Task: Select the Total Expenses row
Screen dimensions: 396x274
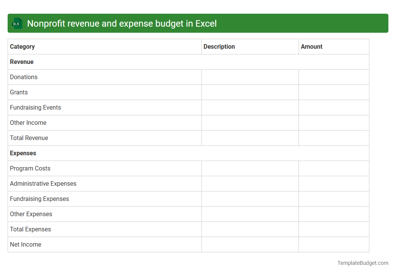Action: 30,229
